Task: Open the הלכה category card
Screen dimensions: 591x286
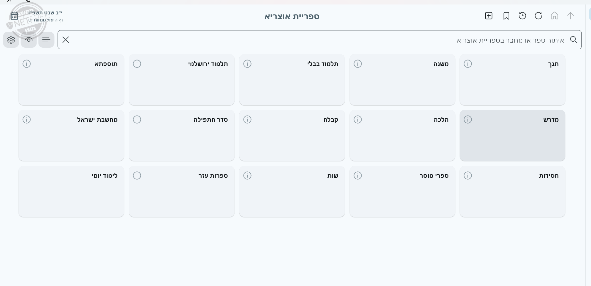Action: tap(402, 136)
